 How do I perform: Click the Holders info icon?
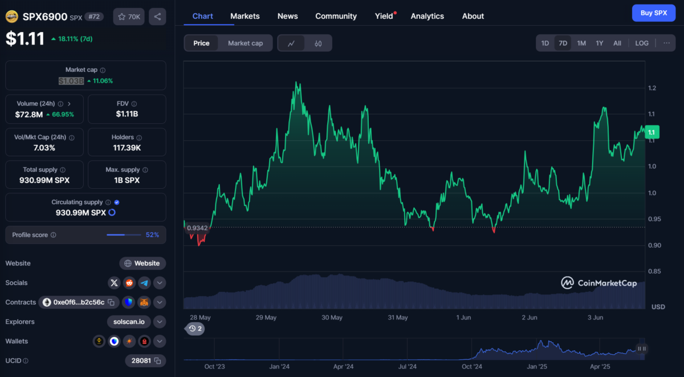click(x=139, y=137)
